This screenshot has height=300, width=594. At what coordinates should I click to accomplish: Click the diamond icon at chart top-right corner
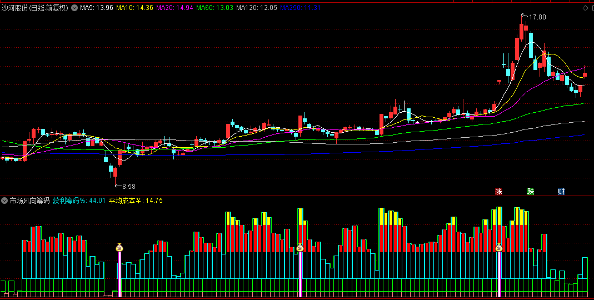[585, 8]
